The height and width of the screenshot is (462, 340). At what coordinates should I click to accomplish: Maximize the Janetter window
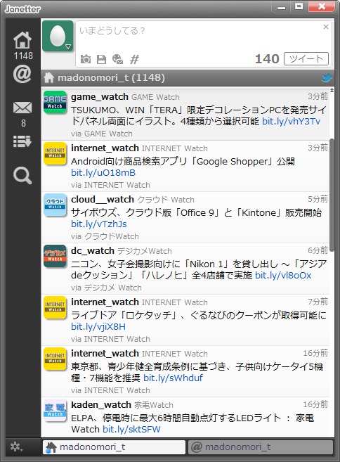pos(299,6)
